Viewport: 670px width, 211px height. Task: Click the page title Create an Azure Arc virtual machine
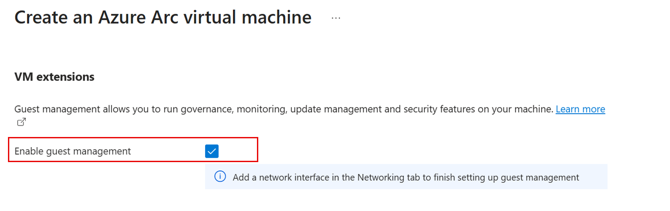pyautogui.click(x=163, y=18)
